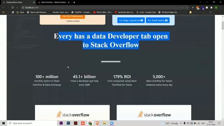Image resolution: width=224 pixels, height=126 pixels.
Task: Click the highlighted Every Developer heading
Action: pyautogui.click(x=111, y=41)
